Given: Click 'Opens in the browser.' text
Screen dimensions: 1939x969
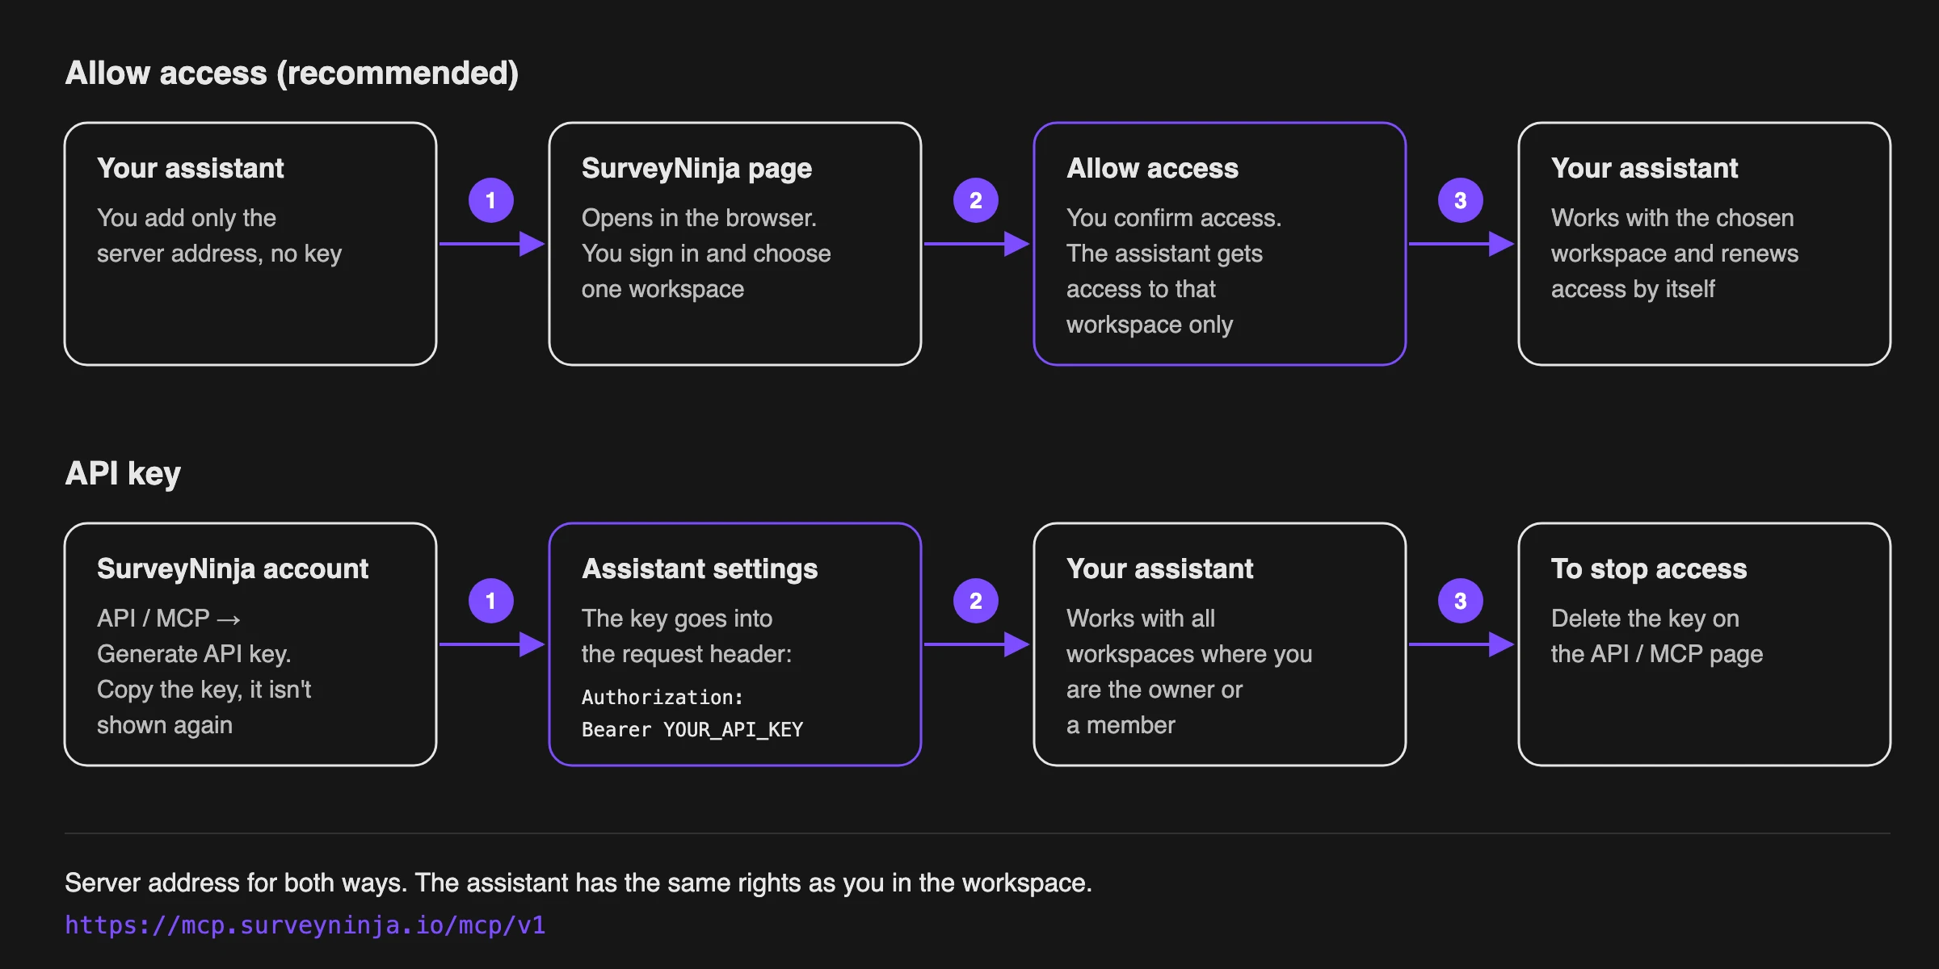Looking at the screenshot, I should tap(699, 218).
